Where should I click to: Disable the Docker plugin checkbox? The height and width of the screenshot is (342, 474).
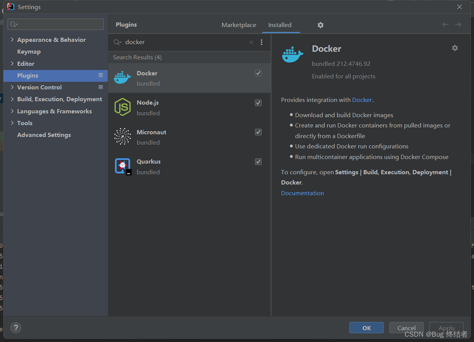tap(258, 73)
